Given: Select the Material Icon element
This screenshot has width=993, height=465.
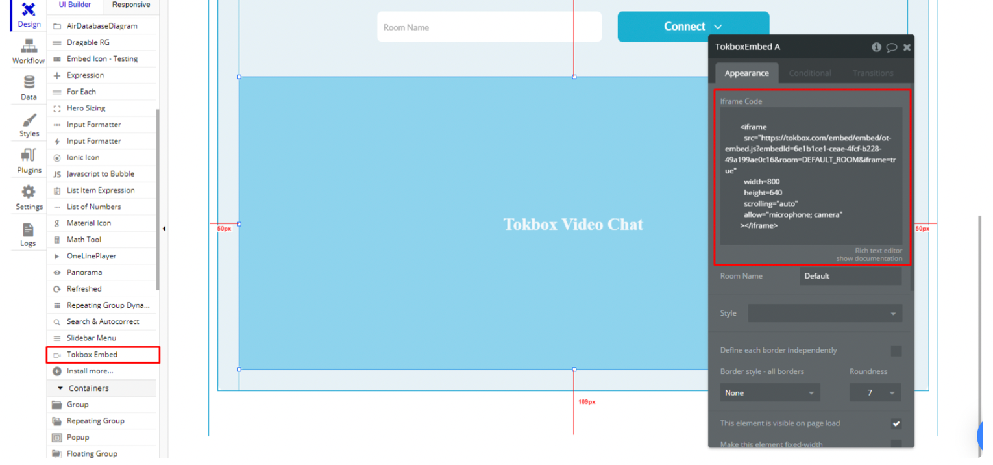Looking at the screenshot, I should (103, 223).
